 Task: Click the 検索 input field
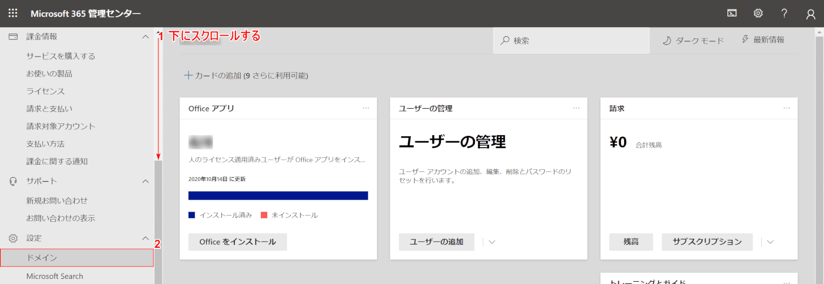coord(572,41)
